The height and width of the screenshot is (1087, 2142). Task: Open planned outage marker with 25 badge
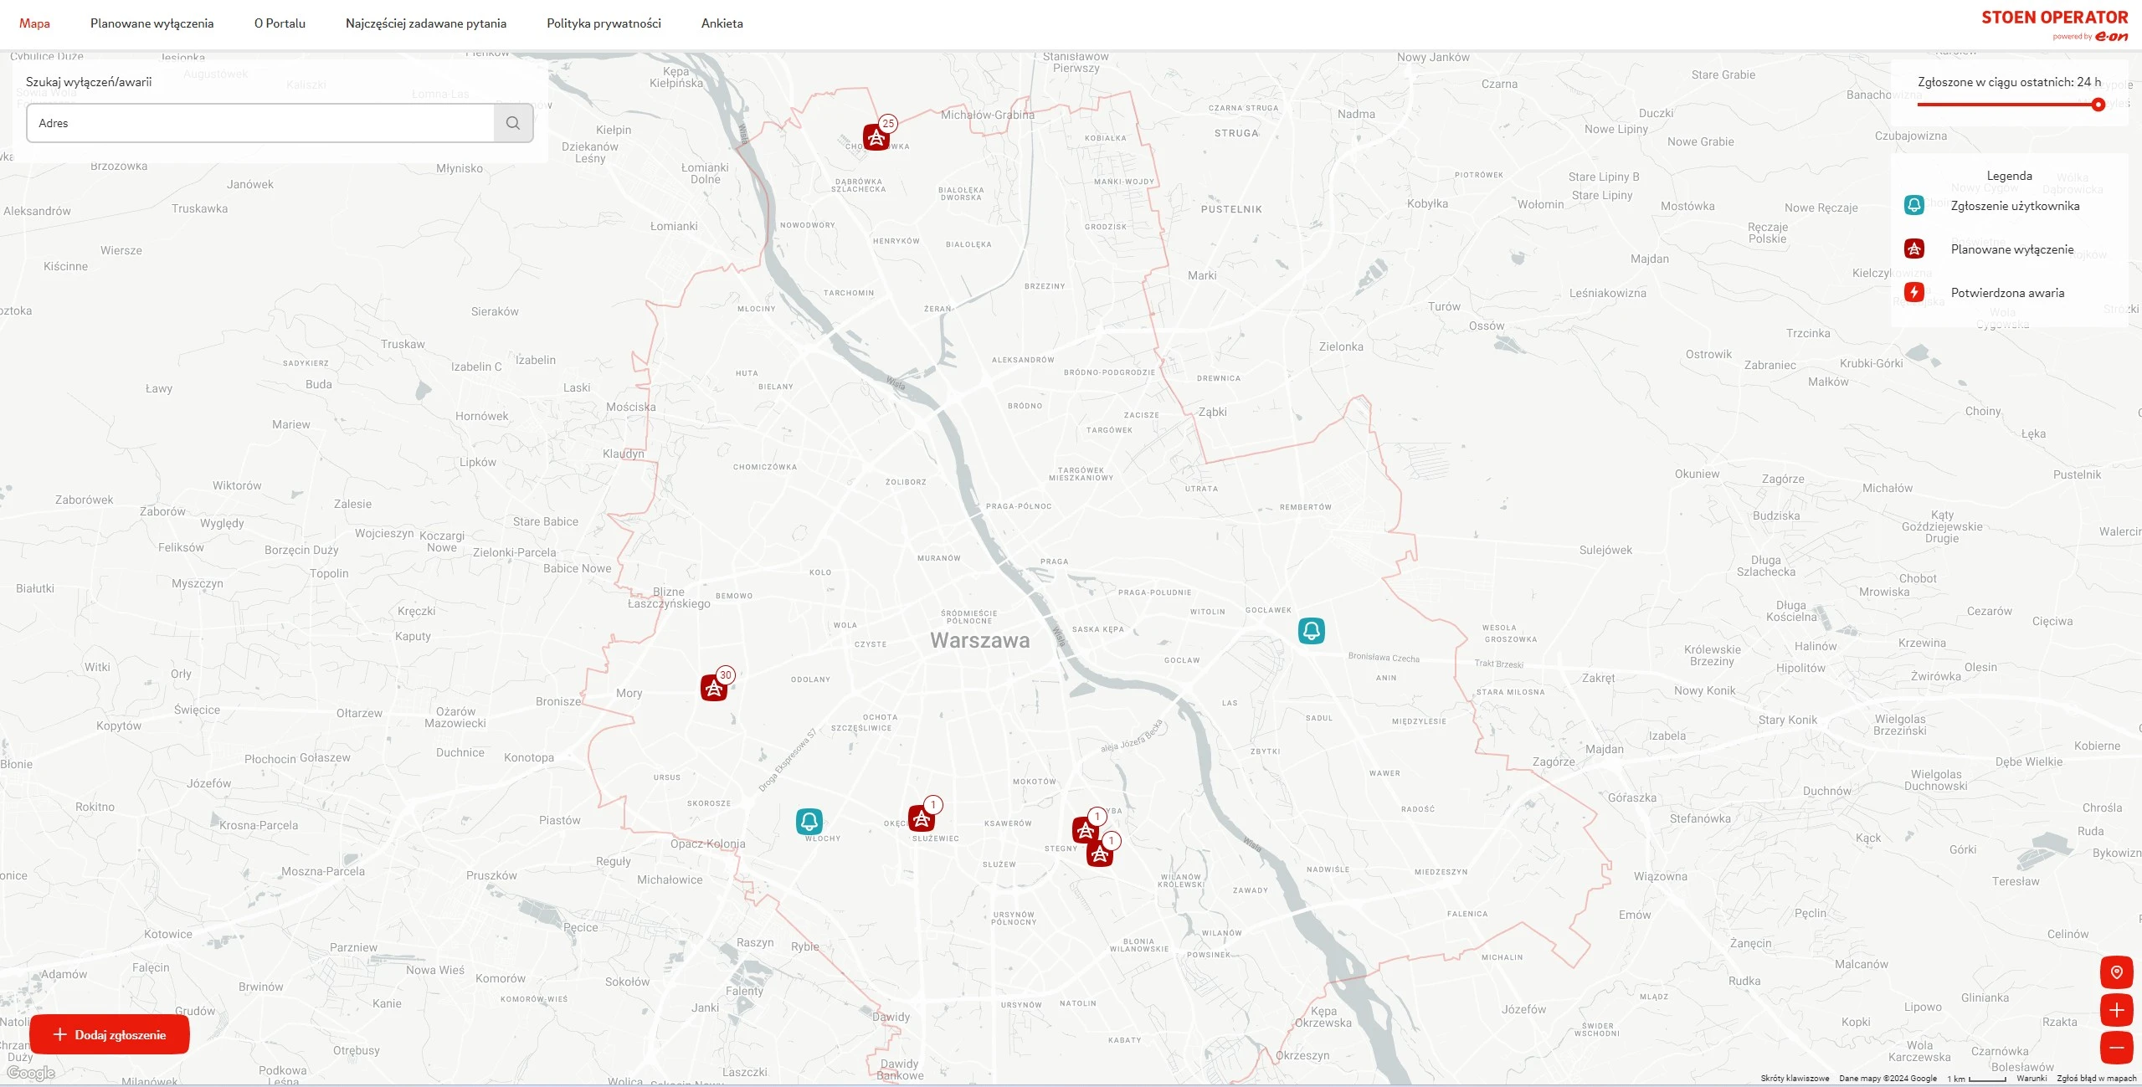[x=876, y=137]
